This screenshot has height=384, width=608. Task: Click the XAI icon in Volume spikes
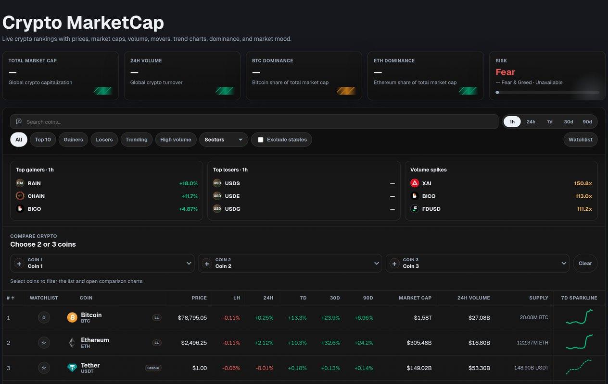[415, 183]
